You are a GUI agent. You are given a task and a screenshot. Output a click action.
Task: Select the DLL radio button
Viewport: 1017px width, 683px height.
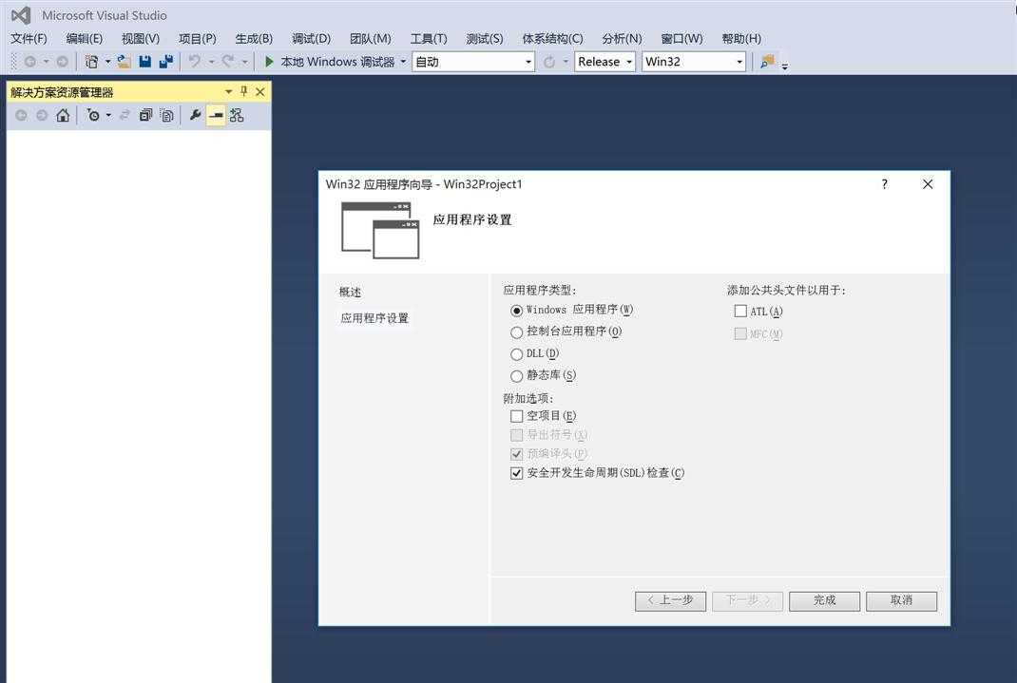pyautogui.click(x=516, y=354)
